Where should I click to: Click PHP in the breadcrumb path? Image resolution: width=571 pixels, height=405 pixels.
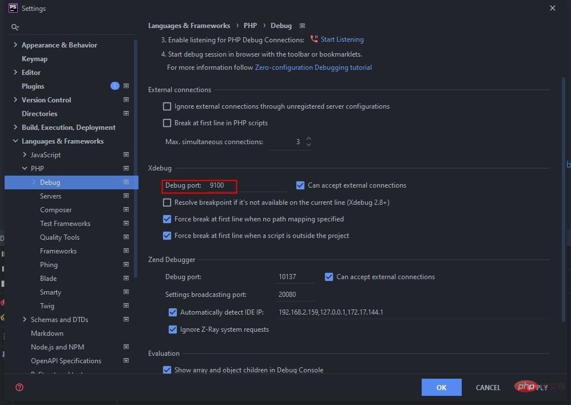250,26
